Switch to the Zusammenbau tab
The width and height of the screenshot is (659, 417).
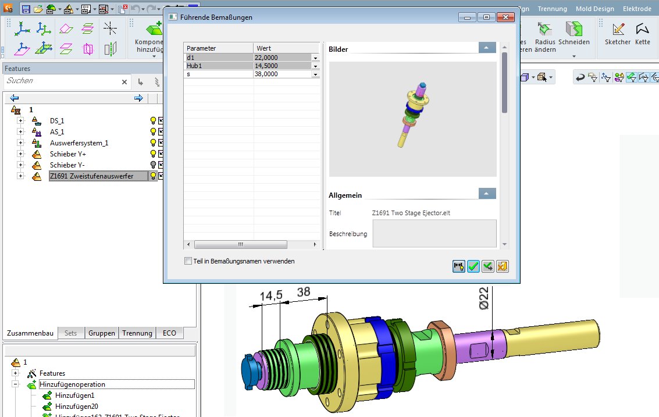click(x=30, y=333)
